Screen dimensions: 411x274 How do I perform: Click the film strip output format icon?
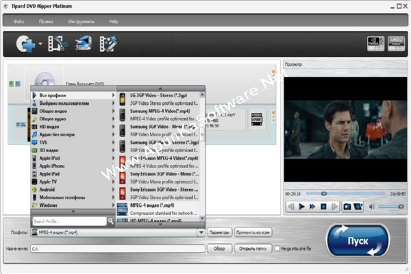pos(257,119)
